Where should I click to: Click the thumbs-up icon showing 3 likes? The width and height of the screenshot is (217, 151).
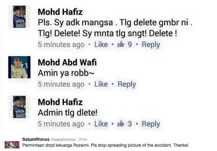click(121, 124)
